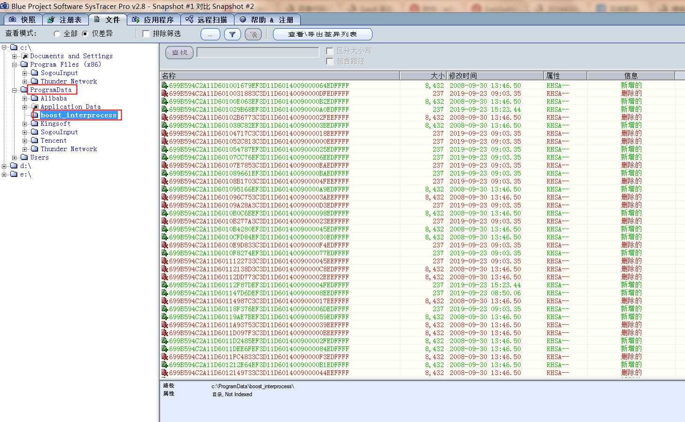Expand the Tencent folder node
The height and width of the screenshot is (422, 685).
(25, 140)
